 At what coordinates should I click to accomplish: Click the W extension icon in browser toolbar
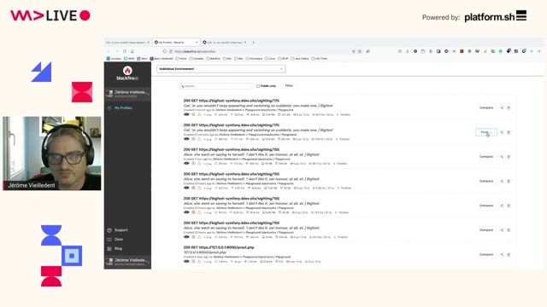pos(477,51)
